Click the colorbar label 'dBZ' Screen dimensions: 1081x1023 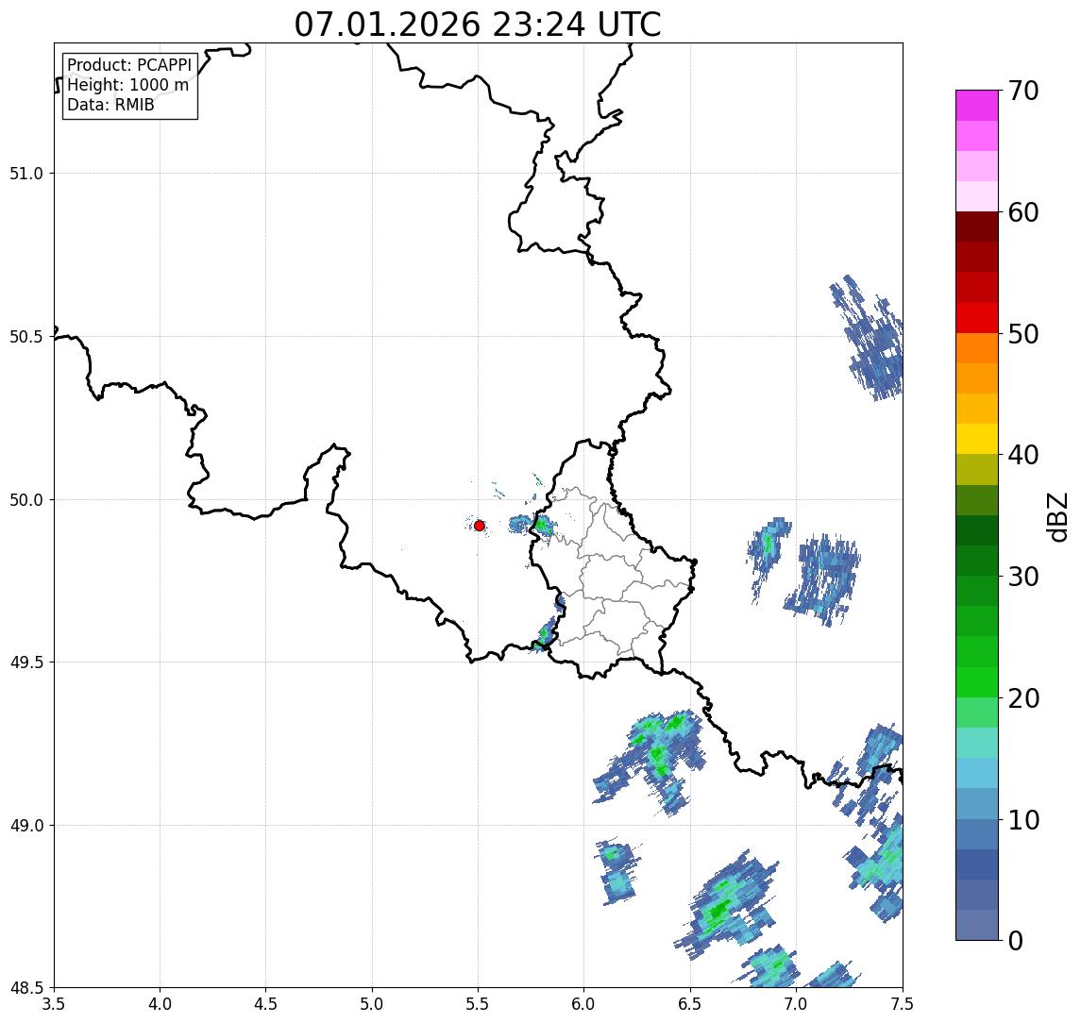[x=1057, y=516]
